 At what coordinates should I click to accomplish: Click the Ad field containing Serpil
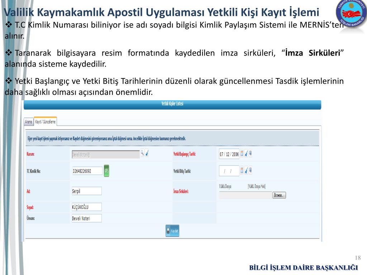[x=87, y=191]
